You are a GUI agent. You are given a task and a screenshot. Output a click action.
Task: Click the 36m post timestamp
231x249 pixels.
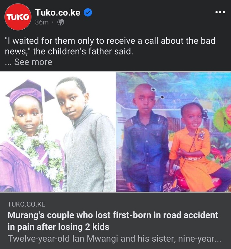pos(42,22)
